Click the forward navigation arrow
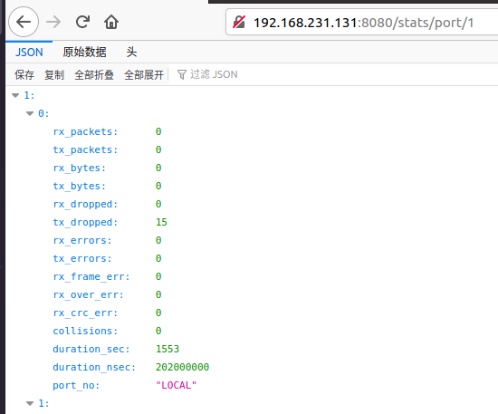The height and width of the screenshot is (414, 498). 53,22
